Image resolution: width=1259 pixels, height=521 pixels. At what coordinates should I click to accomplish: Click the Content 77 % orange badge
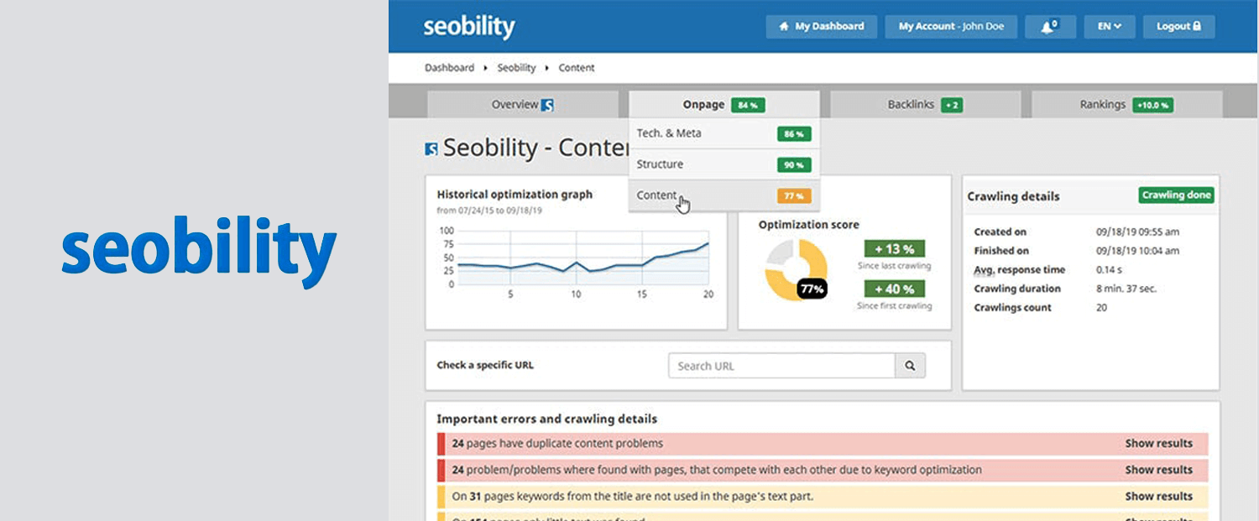click(794, 196)
